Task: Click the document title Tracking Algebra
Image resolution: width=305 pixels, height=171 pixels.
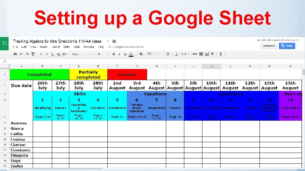Action: pos(57,41)
